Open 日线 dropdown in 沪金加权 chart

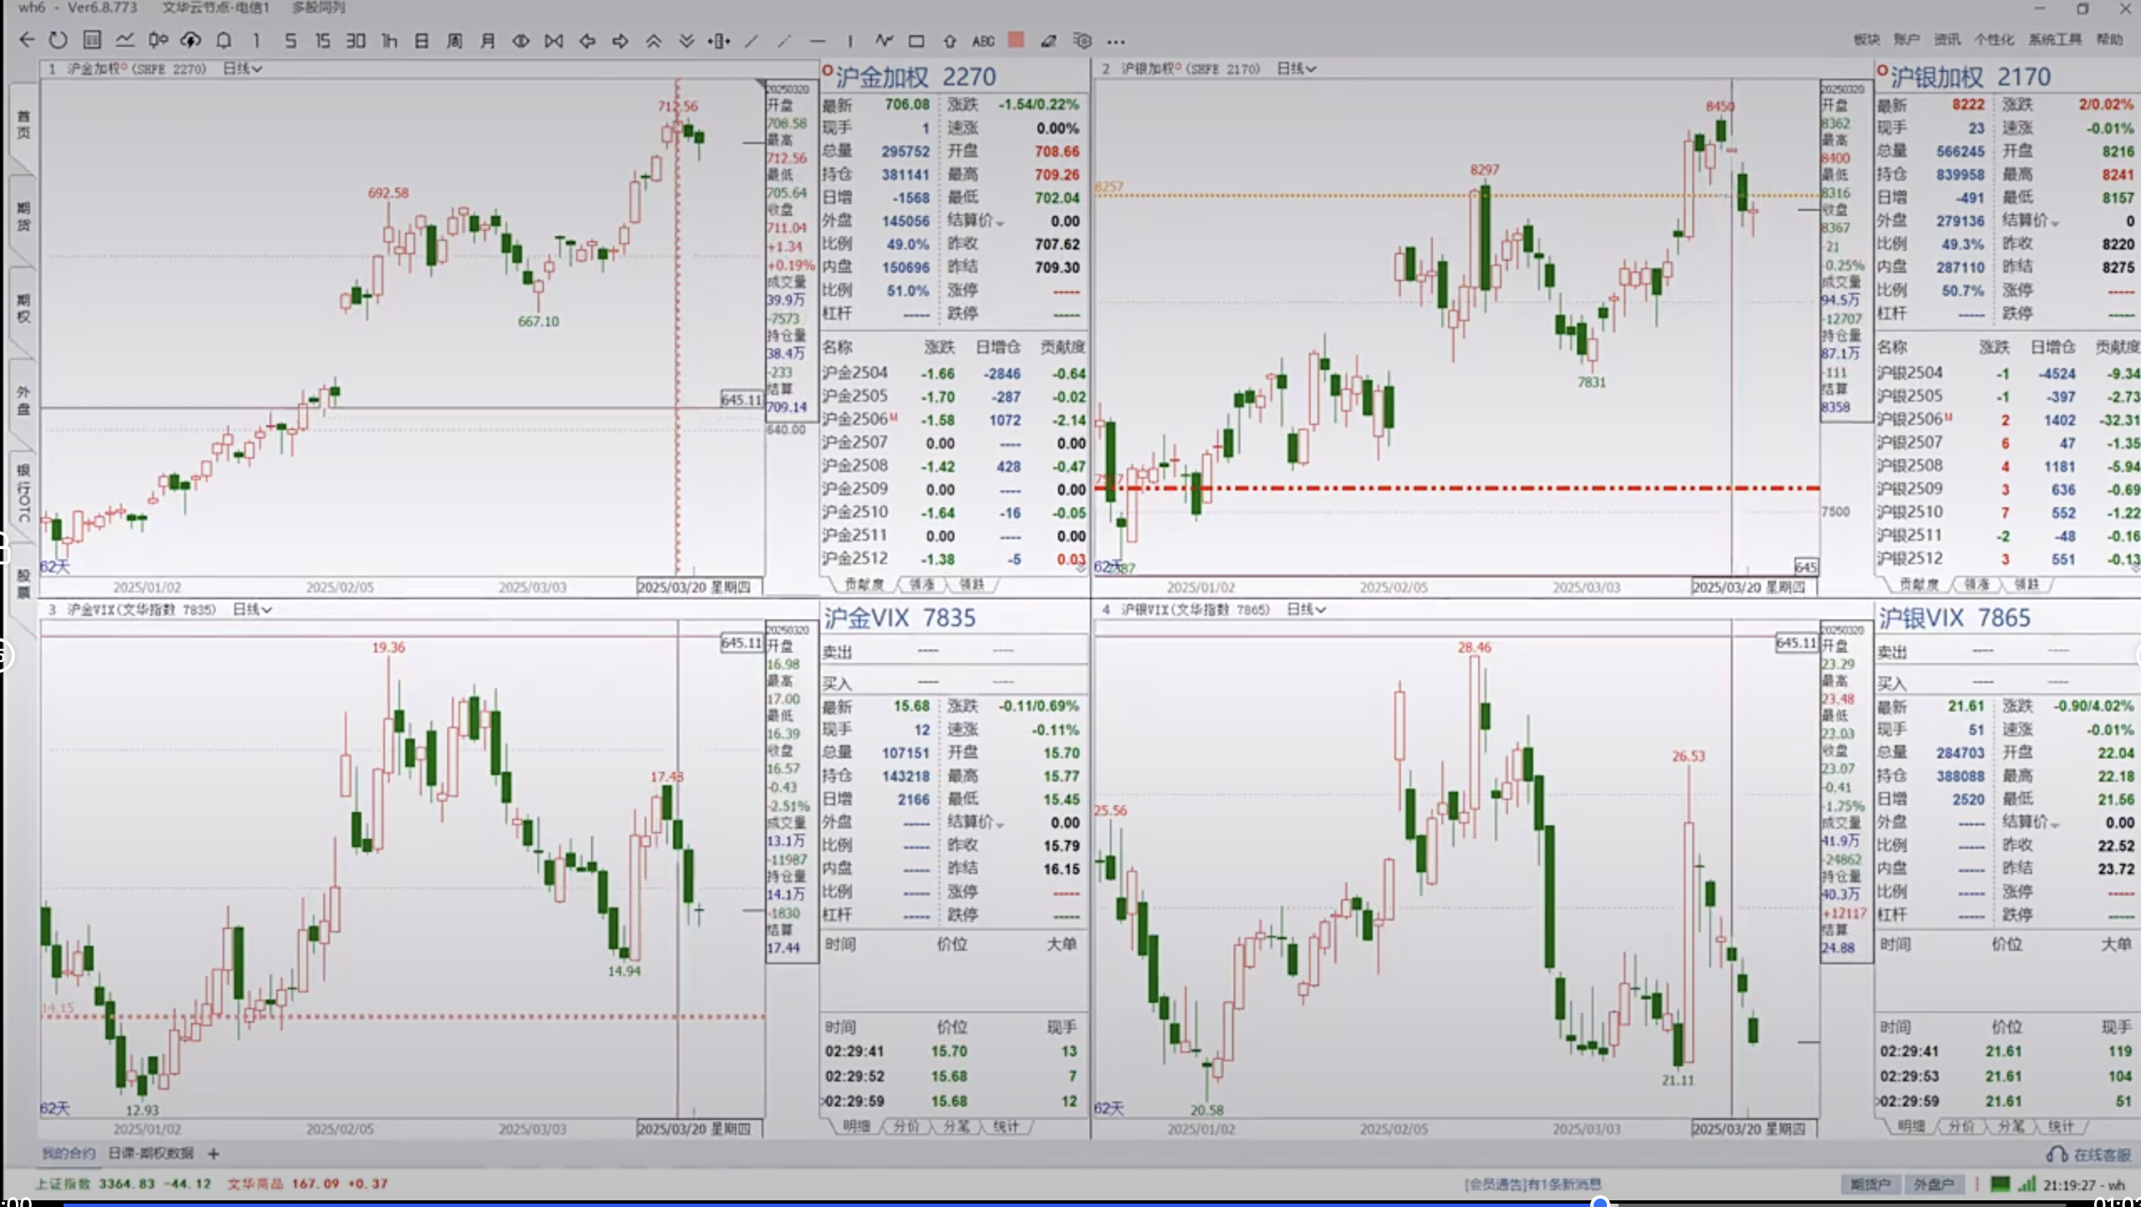point(243,69)
